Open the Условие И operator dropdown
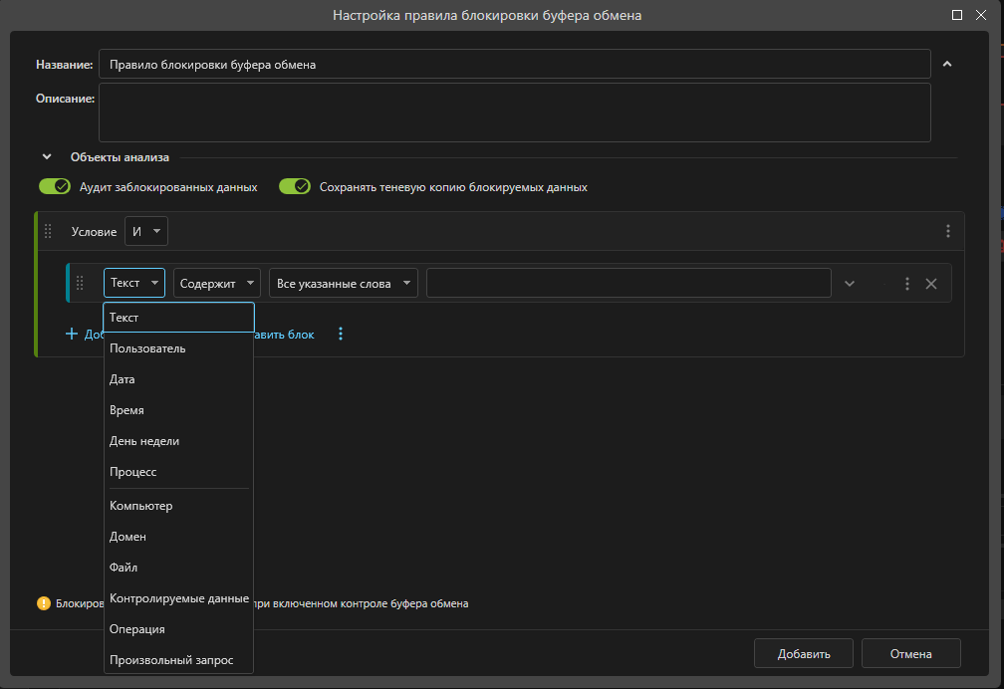Viewport: 1004px width, 689px height. (x=146, y=231)
